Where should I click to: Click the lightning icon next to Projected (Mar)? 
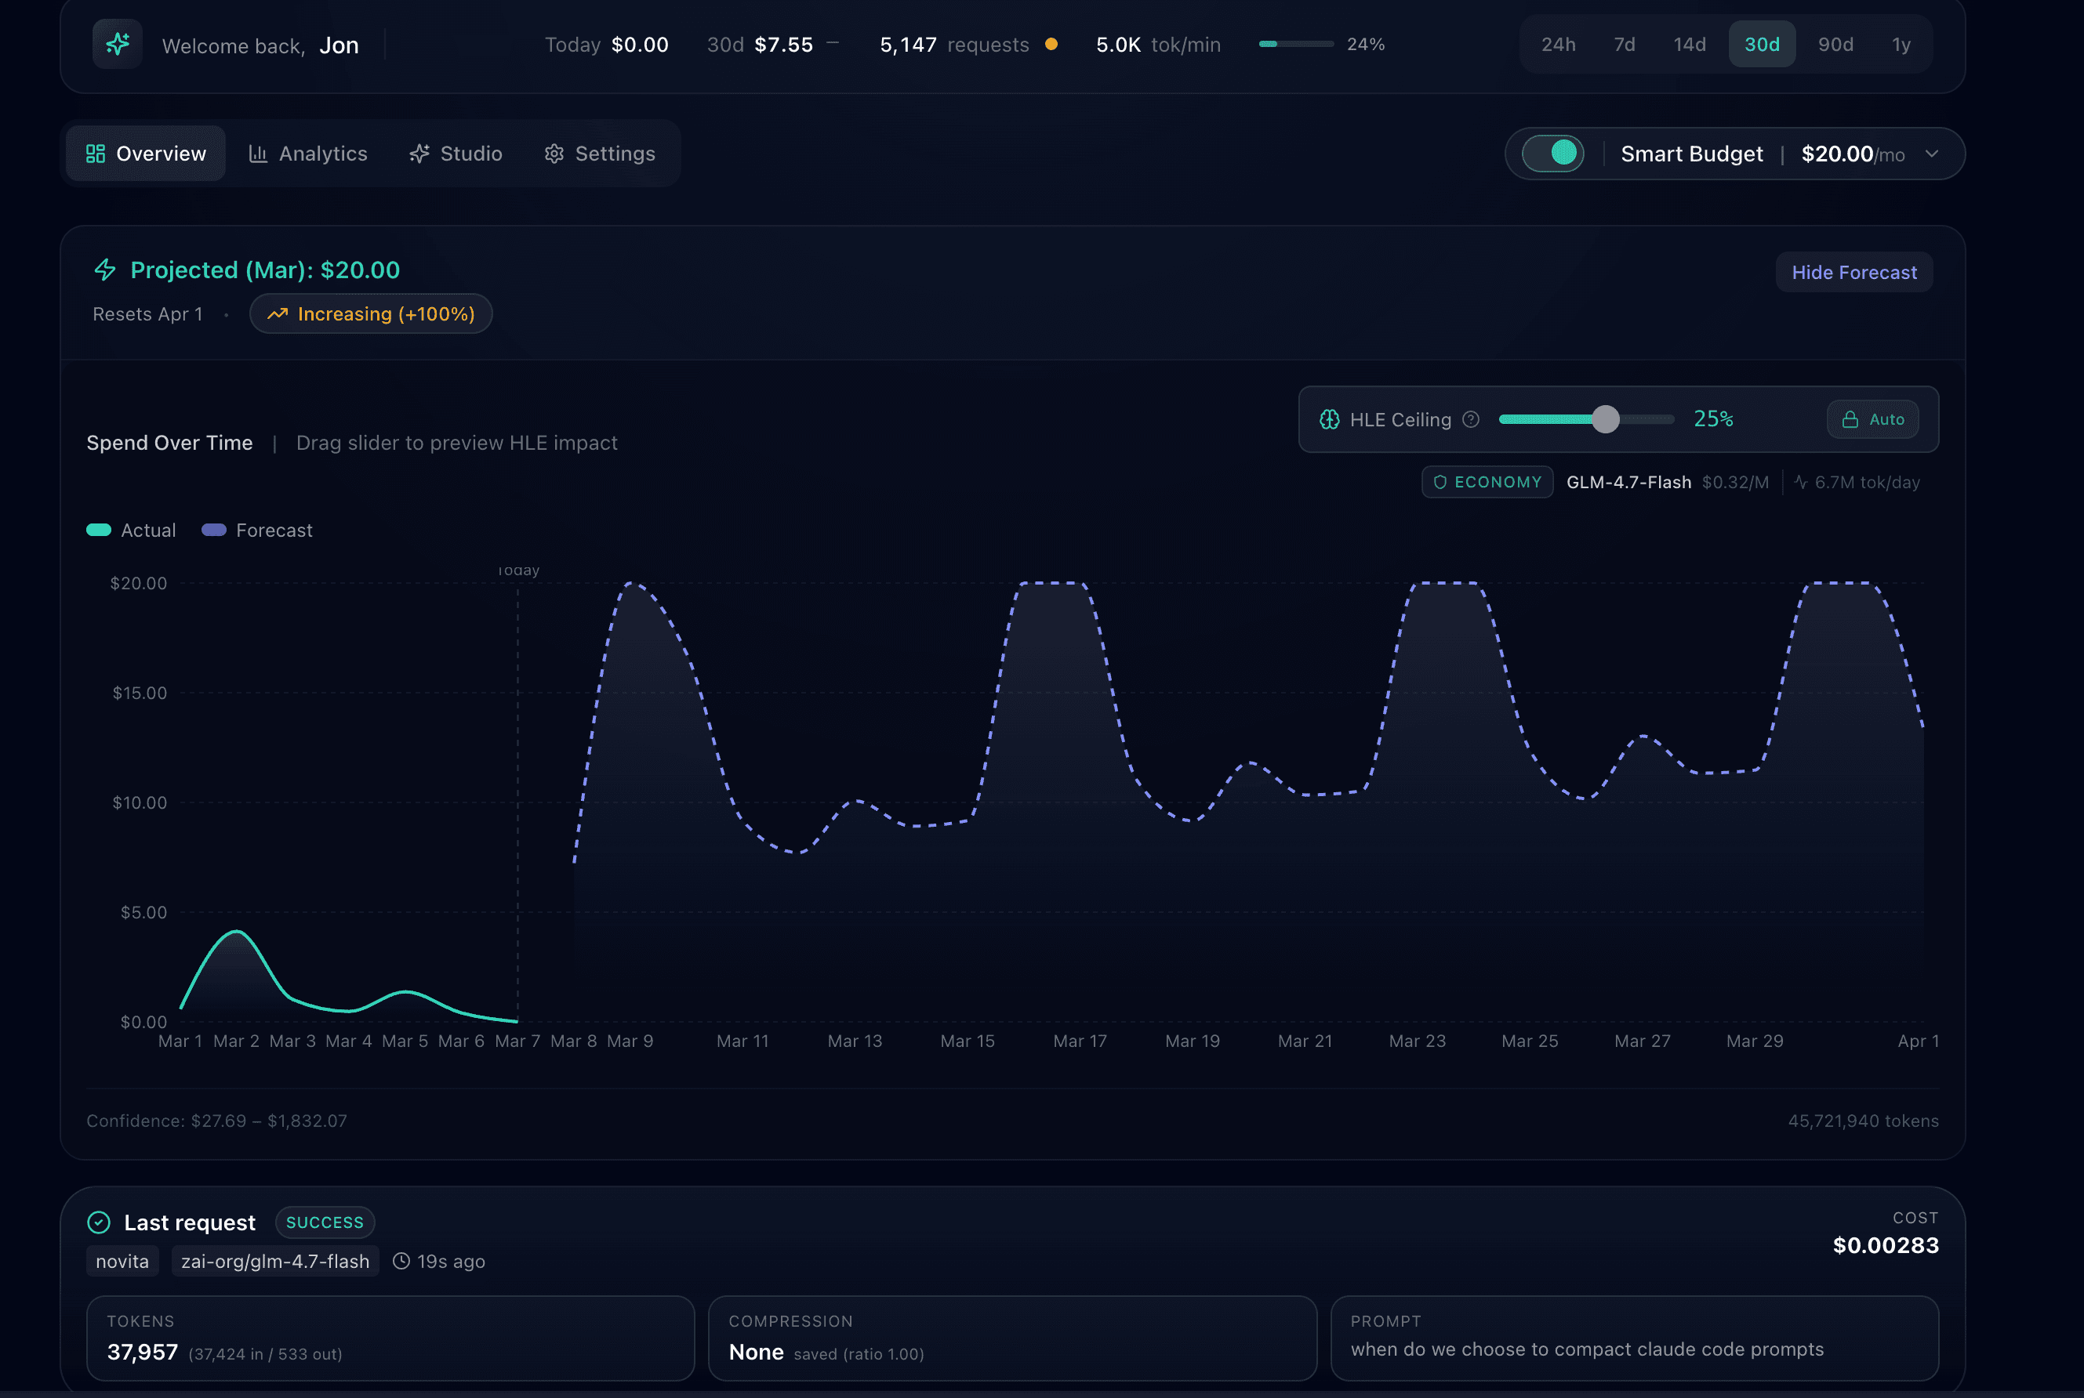(104, 270)
